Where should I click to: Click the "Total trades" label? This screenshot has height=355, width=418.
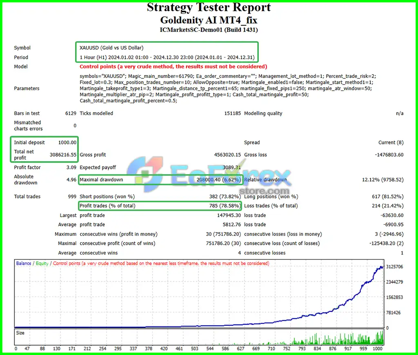(x=27, y=197)
